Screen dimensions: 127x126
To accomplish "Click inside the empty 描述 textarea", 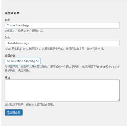I will click(62, 90).
